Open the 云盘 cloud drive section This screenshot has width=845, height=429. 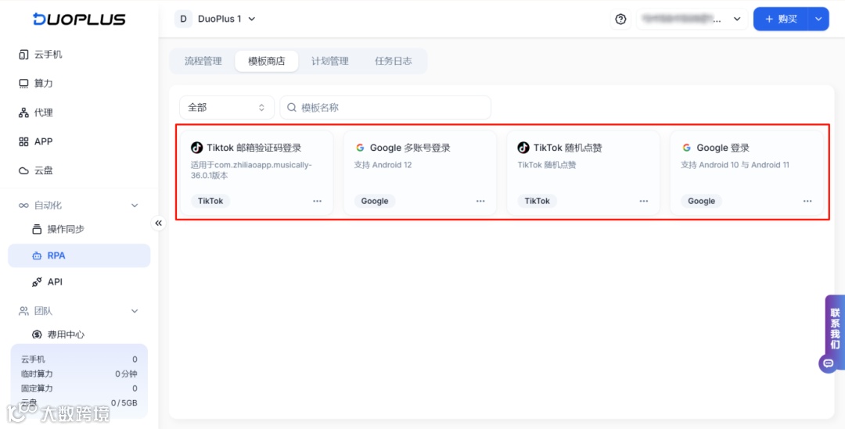tap(79, 170)
